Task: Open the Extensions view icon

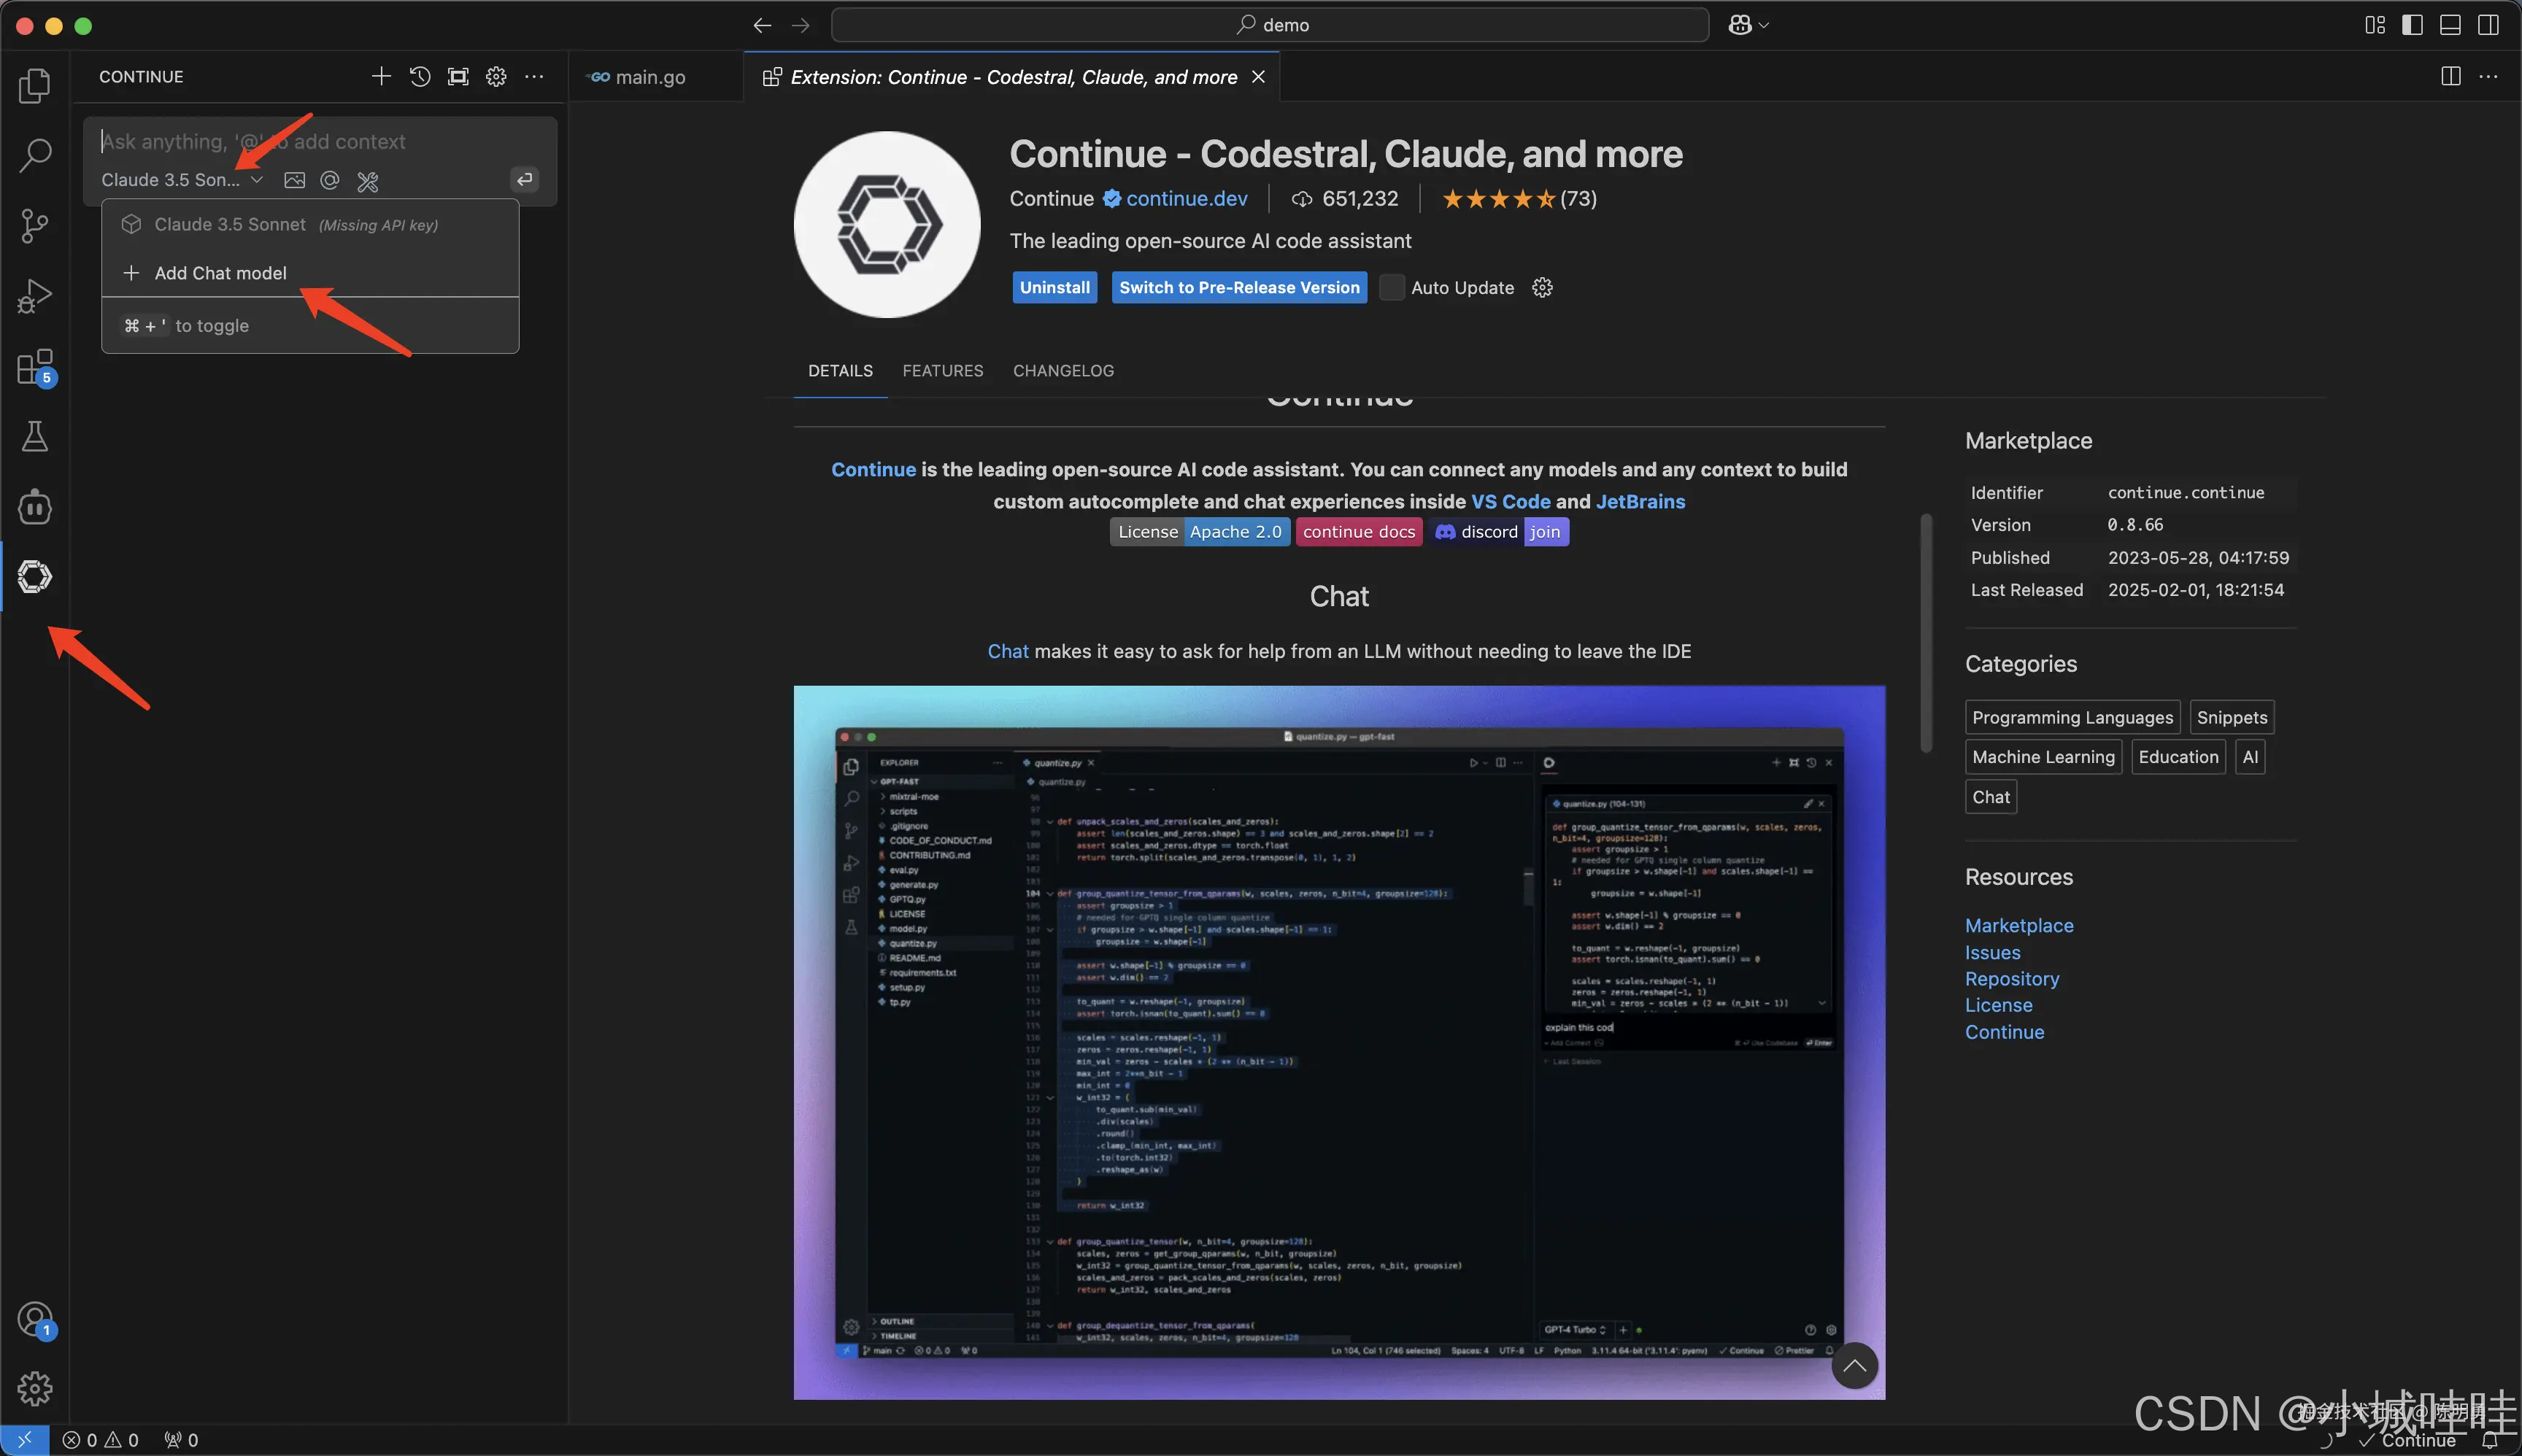Action: tap(35, 367)
